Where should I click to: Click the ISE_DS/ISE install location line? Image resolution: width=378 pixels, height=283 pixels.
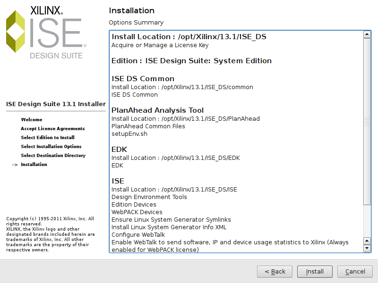coord(174,190)
